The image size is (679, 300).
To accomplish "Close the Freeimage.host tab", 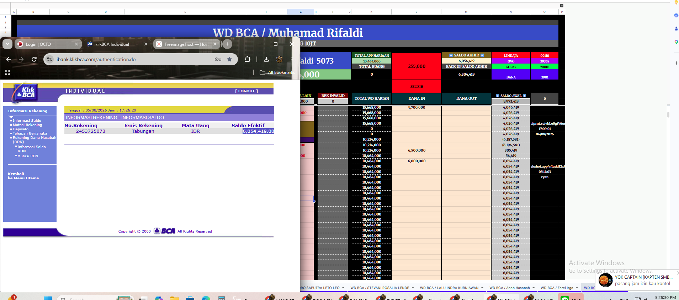I will pos(215,44).
